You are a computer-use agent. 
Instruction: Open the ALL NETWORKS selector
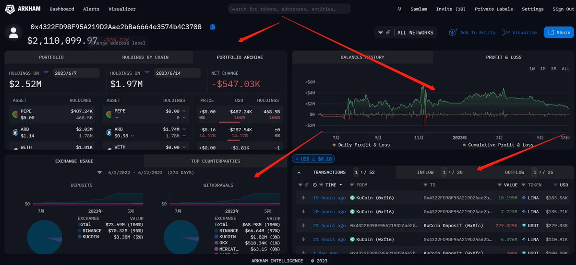point(415,33)
